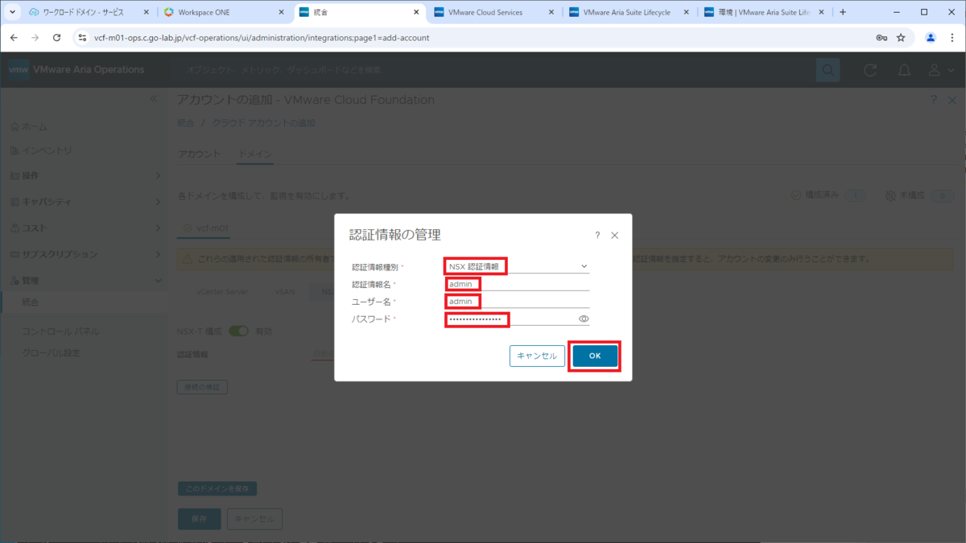Open the Chrome profile icon

point(931,38)
